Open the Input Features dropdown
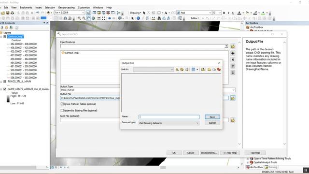This screenshot has height=174, width=309. click(226, 46)
